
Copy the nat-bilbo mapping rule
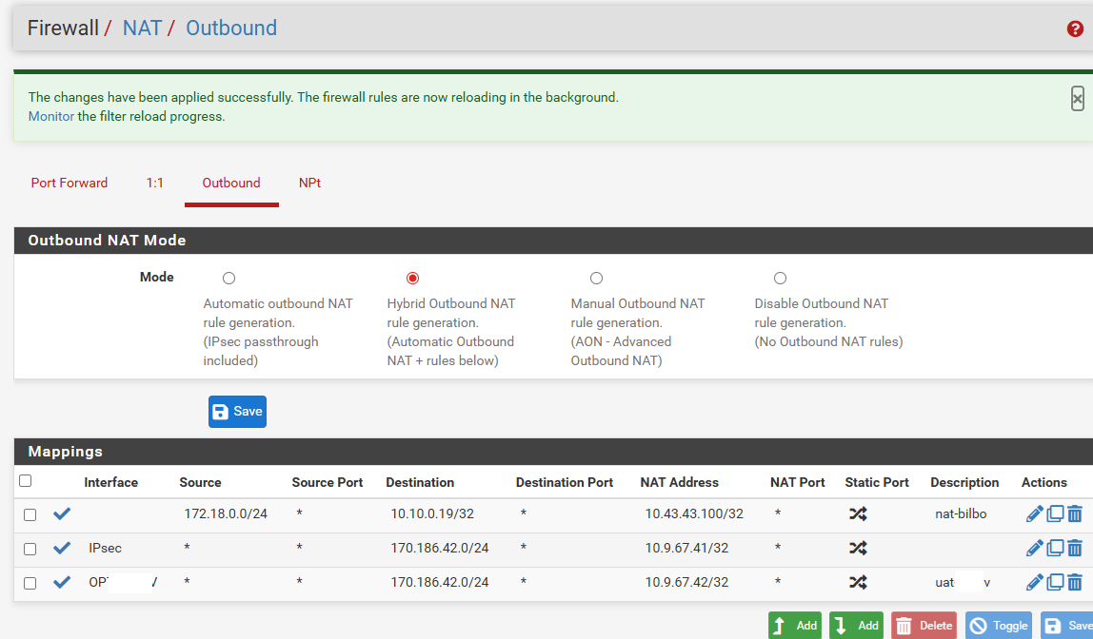click(1055, 514)
